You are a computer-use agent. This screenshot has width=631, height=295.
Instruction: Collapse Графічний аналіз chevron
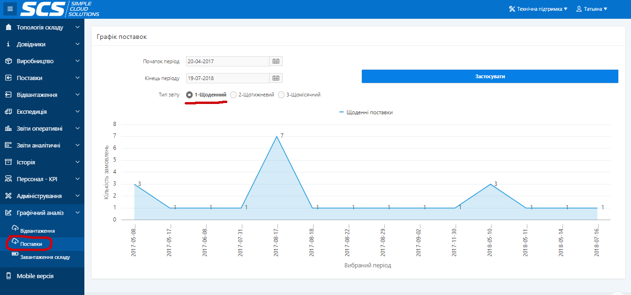pos(77,213)
